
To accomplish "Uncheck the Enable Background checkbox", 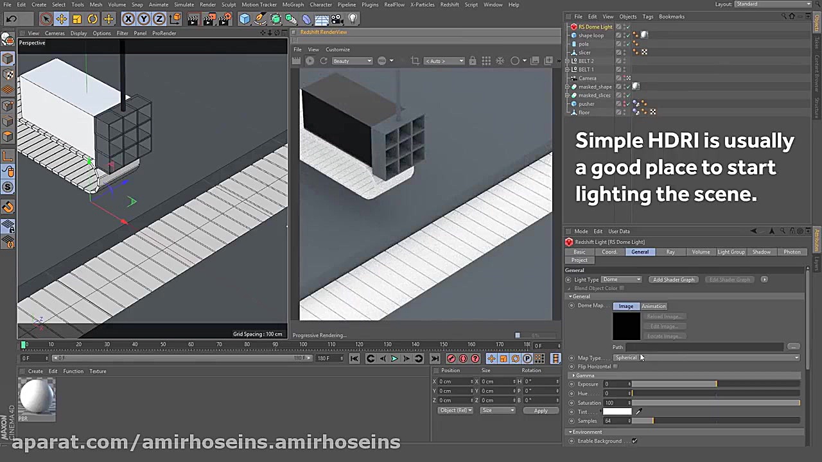I will coord(634,441).
